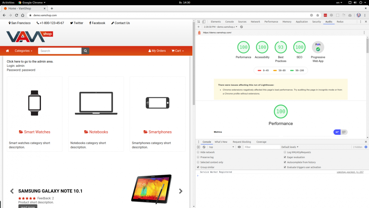The height and width of the screenshot is (208, 369).
Task: Enable Selected context only checkbox
Action: [198, 162]
